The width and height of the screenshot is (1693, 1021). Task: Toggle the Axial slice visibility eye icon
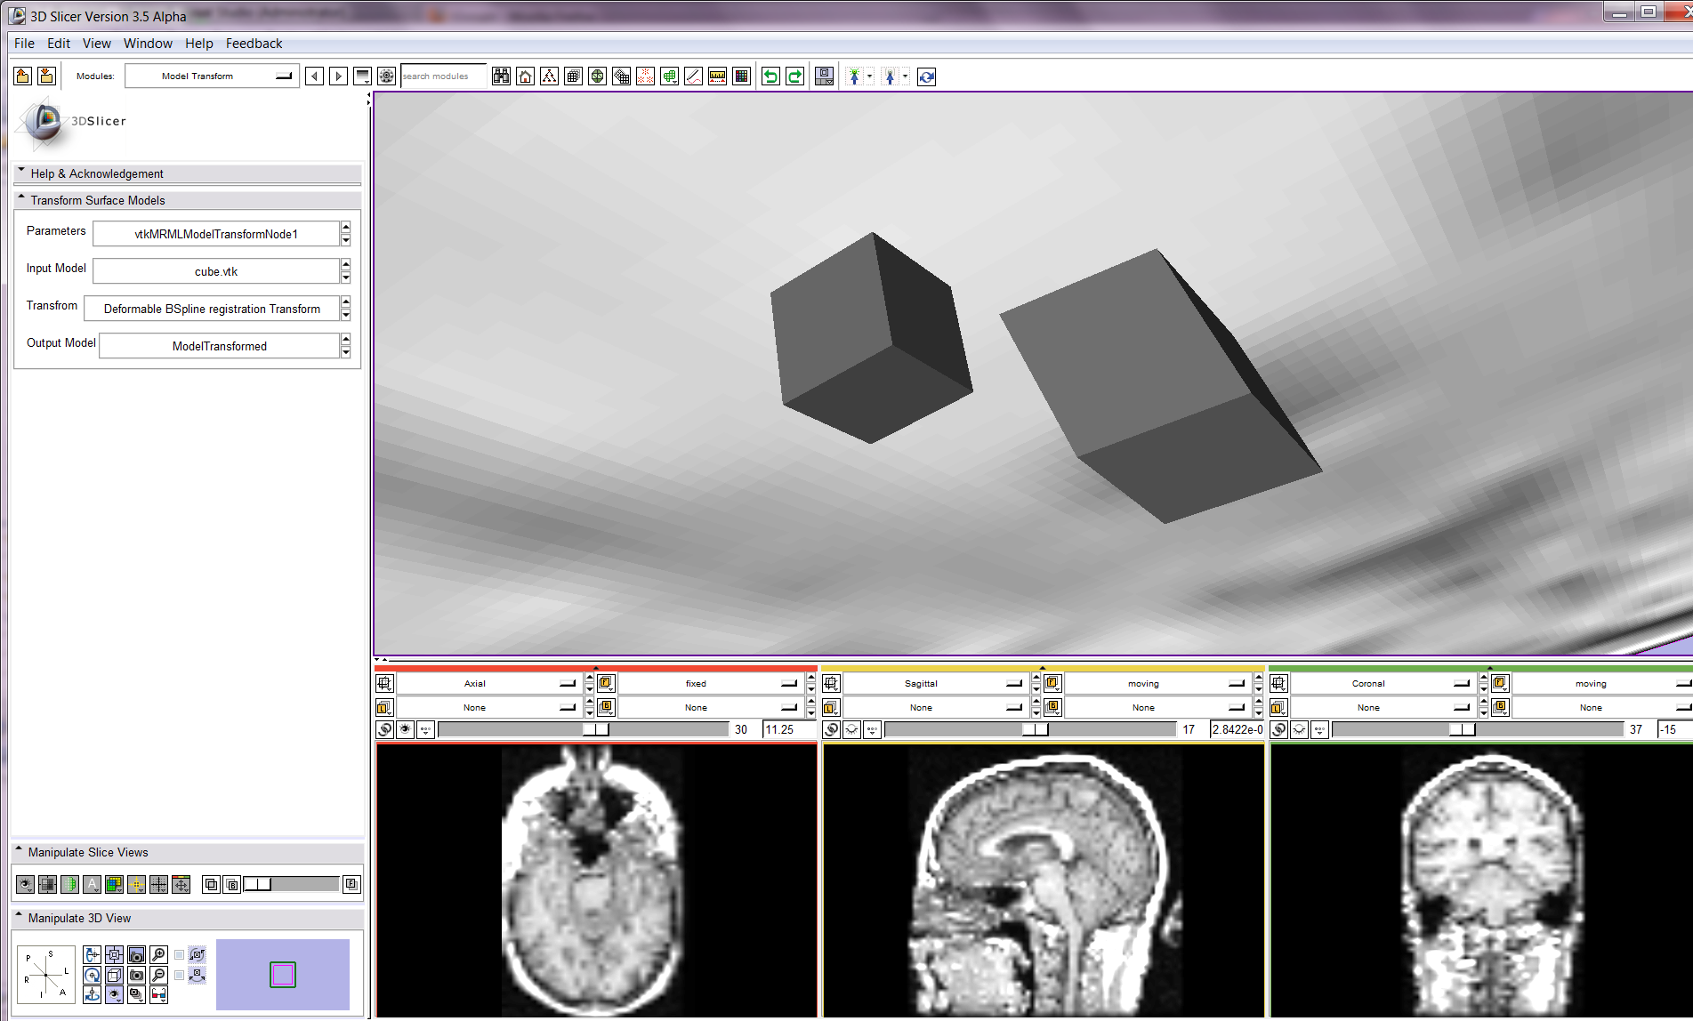pos(406,729)
